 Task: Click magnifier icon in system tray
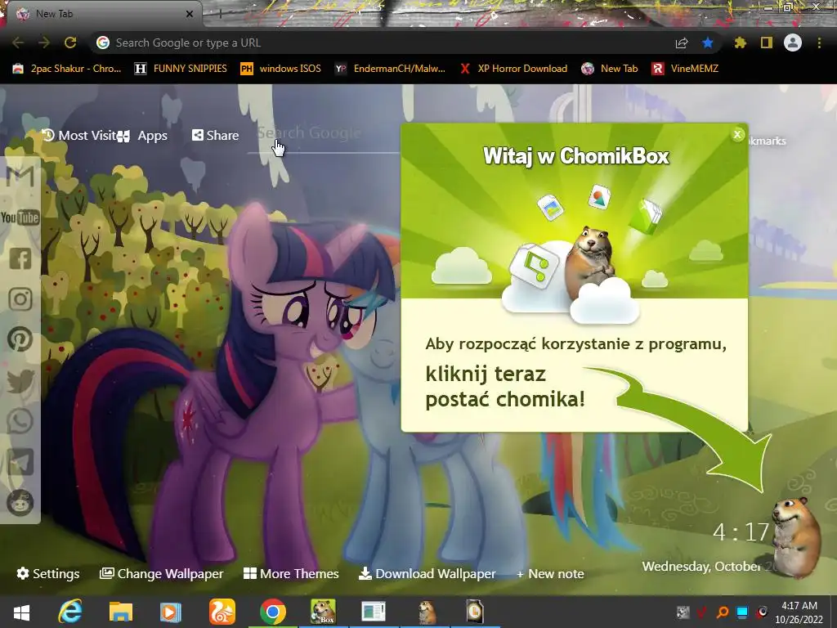click(723, 612)
